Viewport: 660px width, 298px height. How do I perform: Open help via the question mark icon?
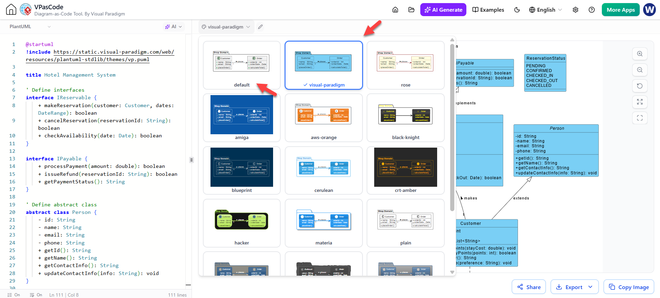592,10
